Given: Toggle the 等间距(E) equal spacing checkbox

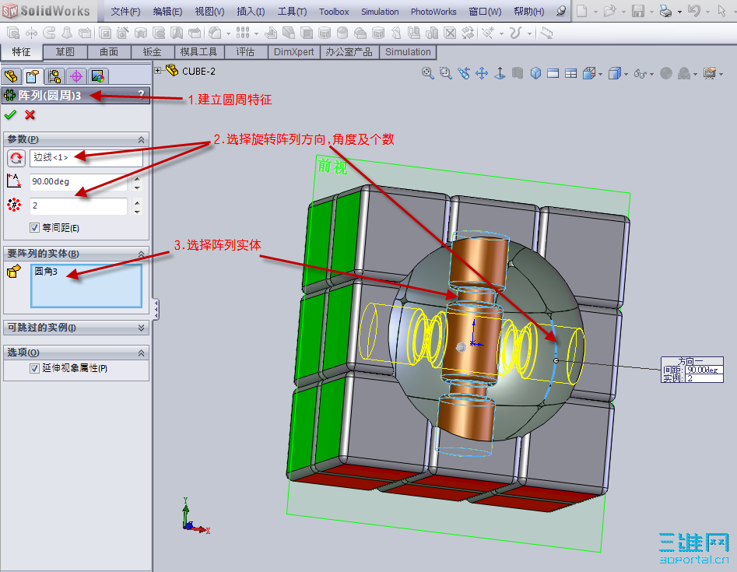Looking at the screenshot, I should coord(34,227).
